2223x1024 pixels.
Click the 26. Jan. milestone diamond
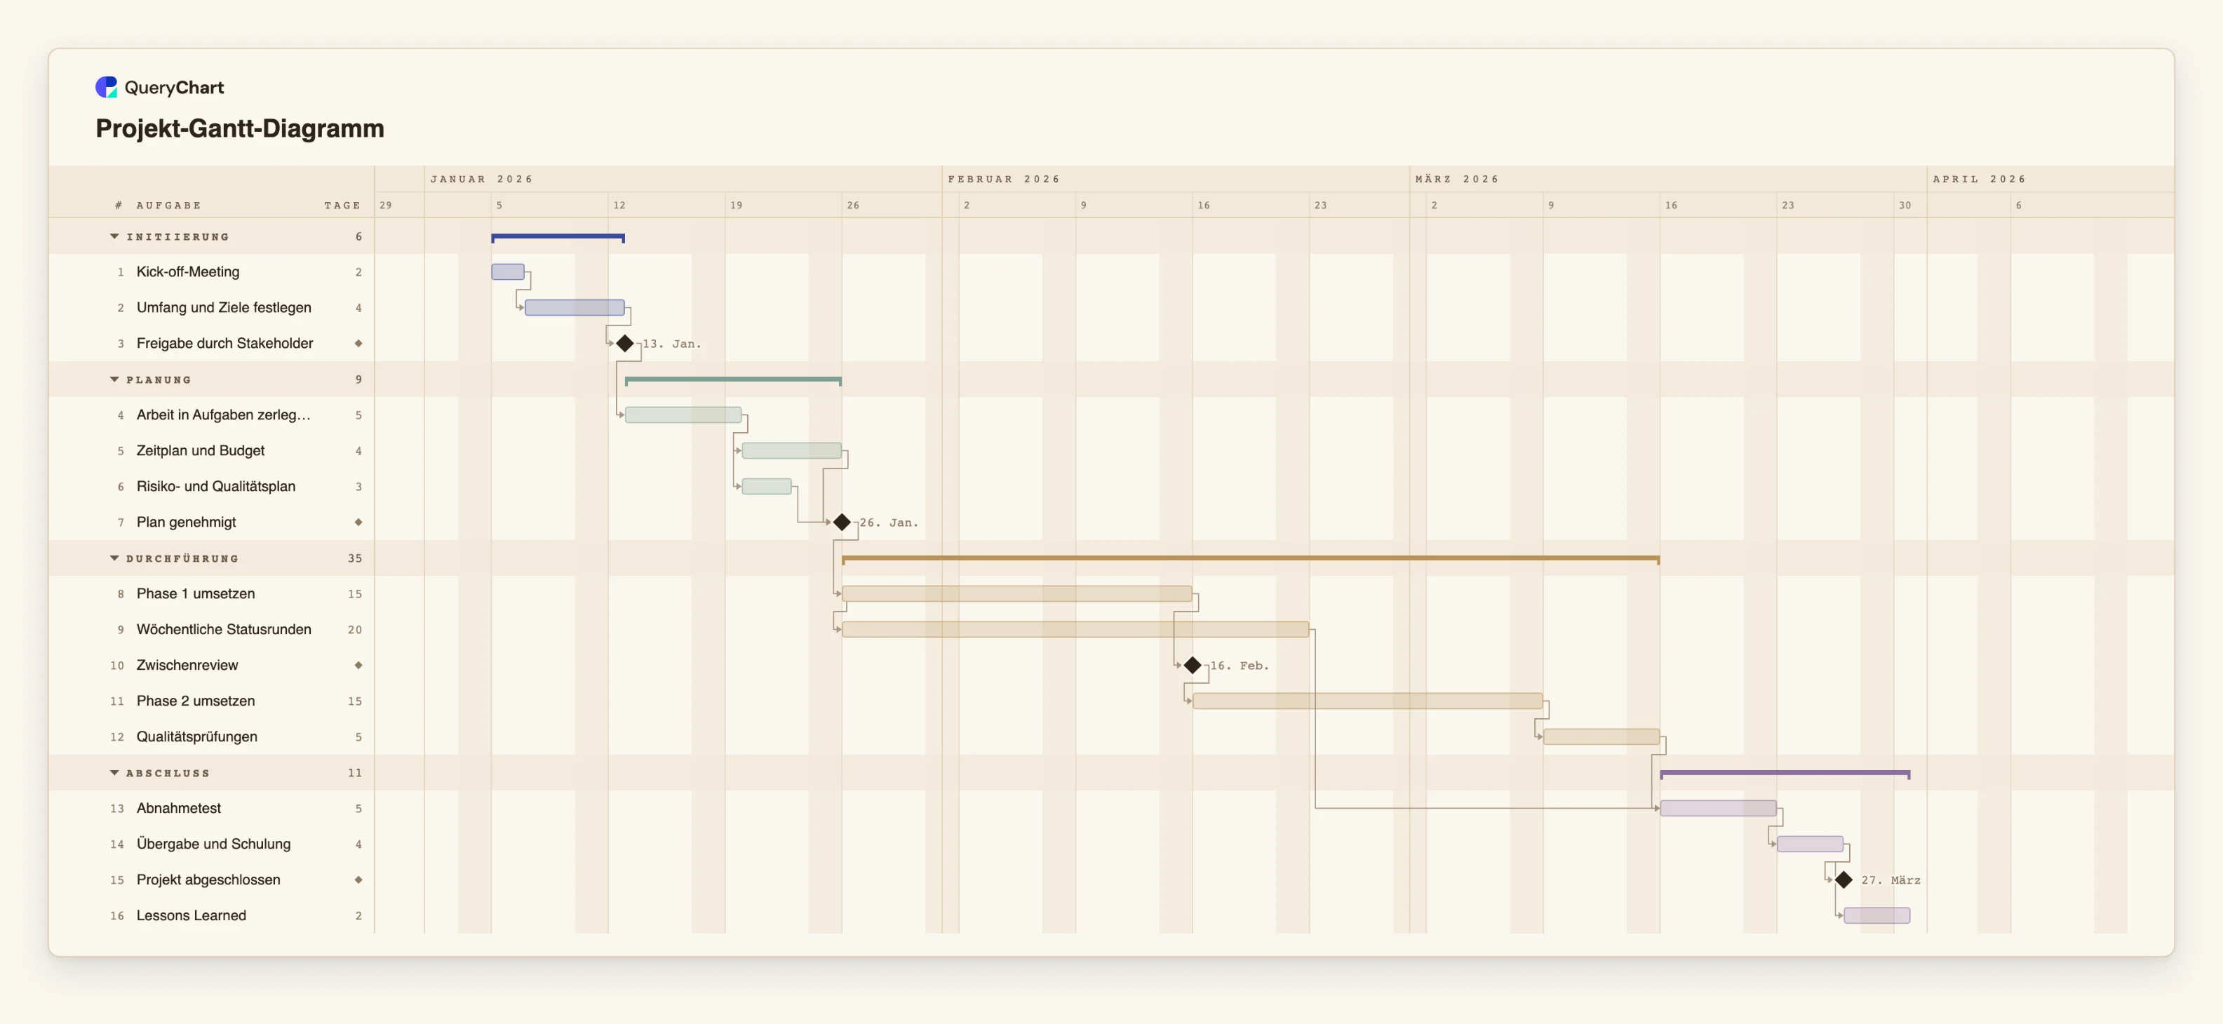(x=842, y=522)
